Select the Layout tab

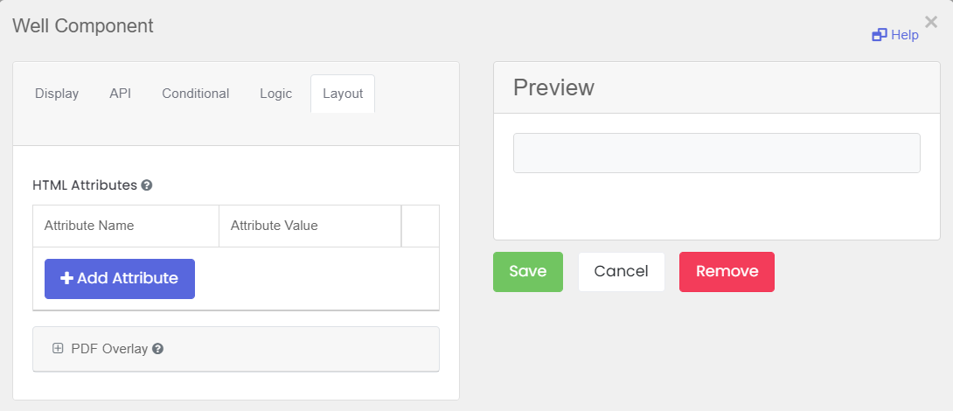pos(343,94)
